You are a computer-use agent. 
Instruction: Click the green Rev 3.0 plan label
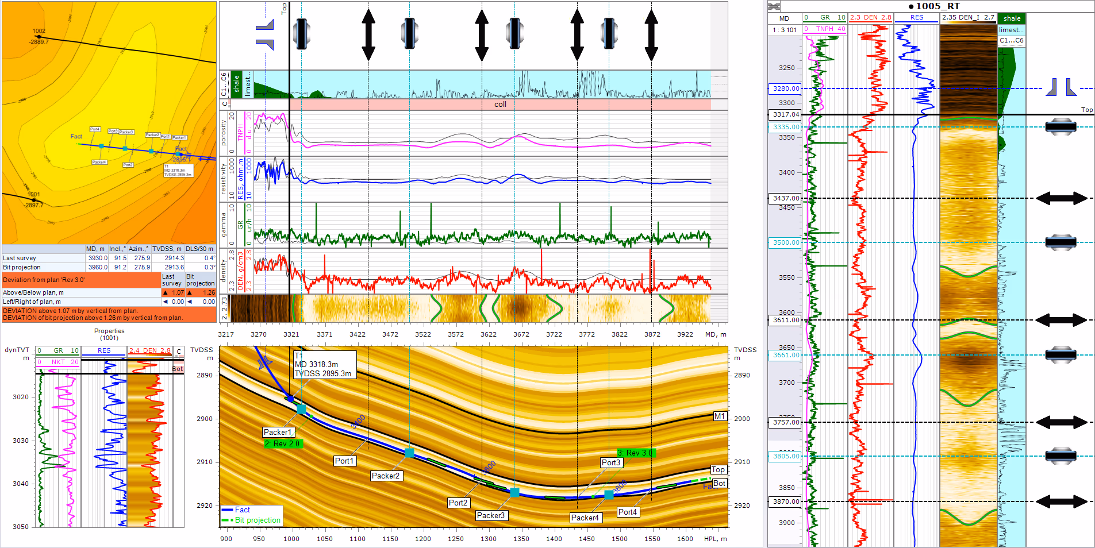pyautogui.click(x=636, y=453)
